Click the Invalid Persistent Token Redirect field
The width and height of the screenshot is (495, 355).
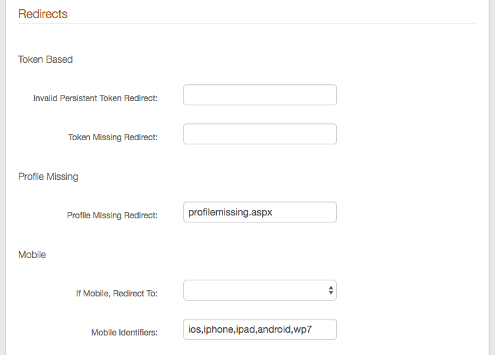[x=259, y=96]
